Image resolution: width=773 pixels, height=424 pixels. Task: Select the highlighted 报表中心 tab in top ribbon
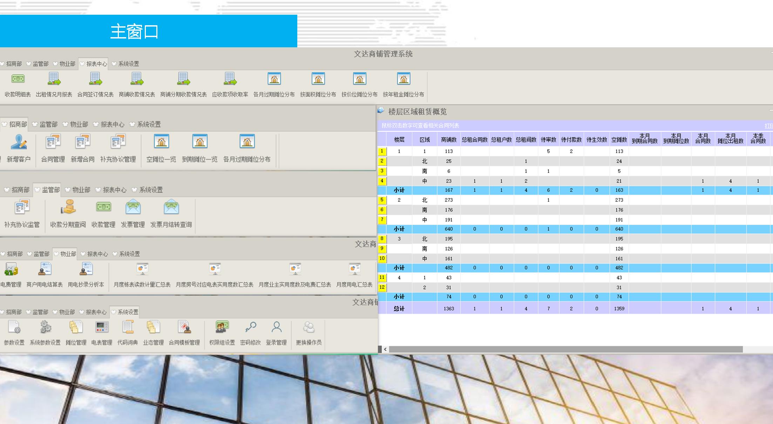[x=94, y=64]
